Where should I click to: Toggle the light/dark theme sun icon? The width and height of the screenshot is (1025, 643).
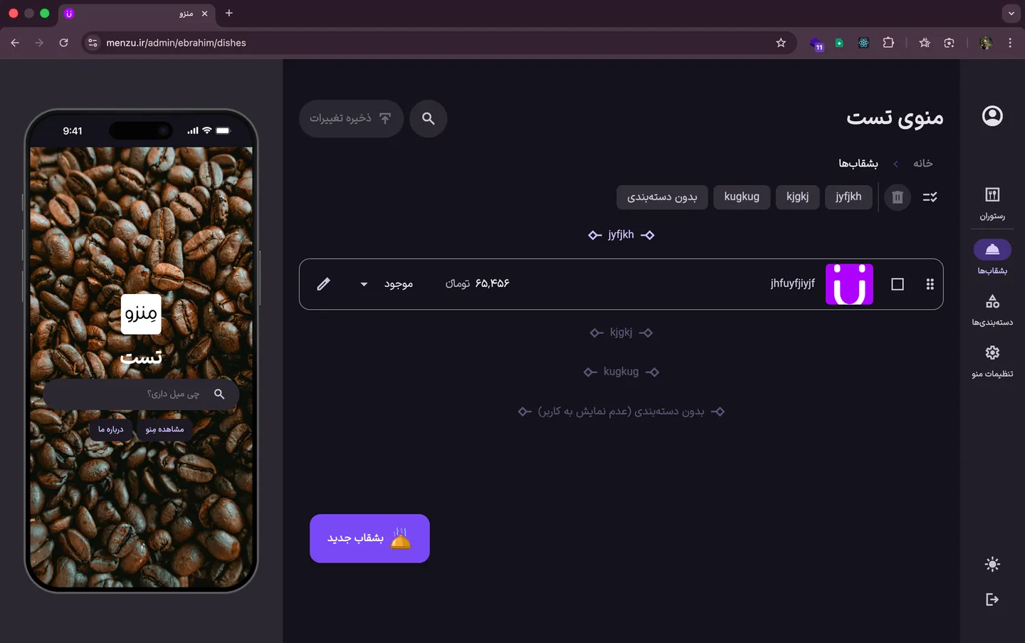(x=992, y=565)
